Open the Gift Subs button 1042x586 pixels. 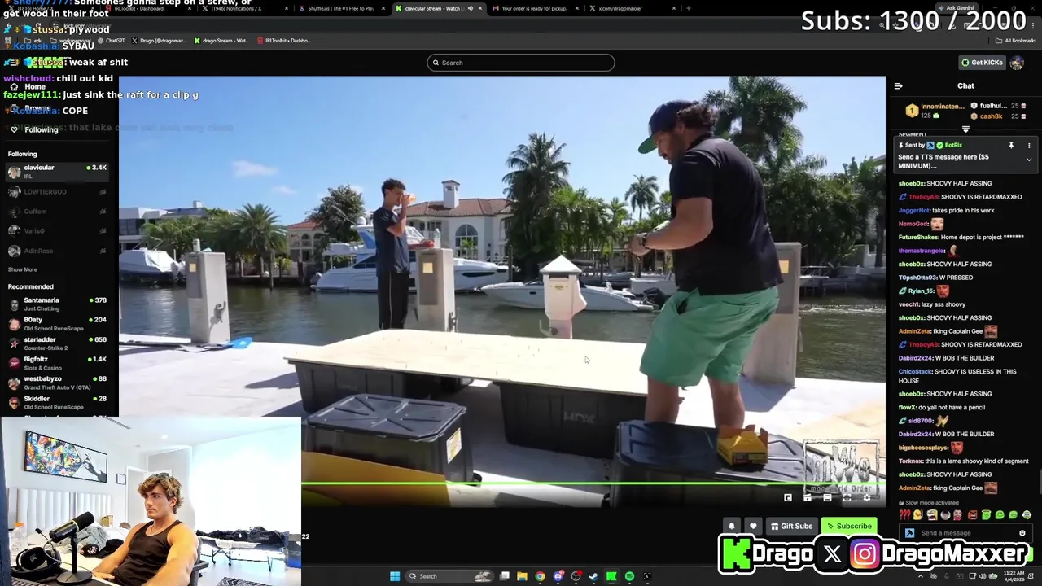(791, 526)
